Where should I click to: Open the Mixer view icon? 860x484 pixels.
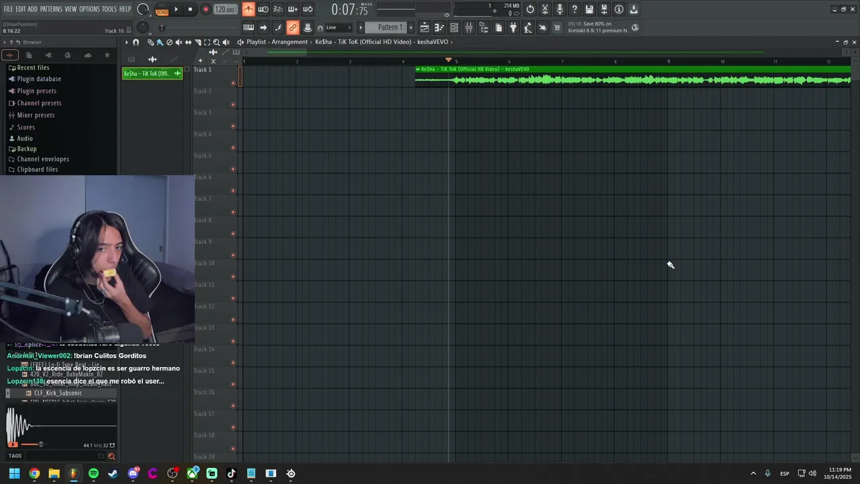click(x=469, y=28)
